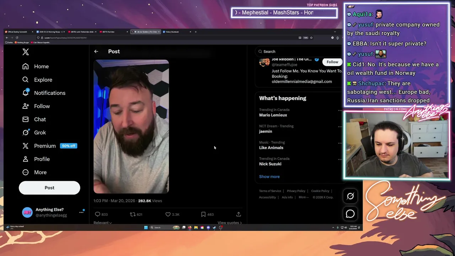Click the search magnifier icon
The height and width of the screenshot is (256, 455).
(260, 52)
